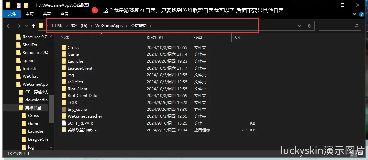368x160 pixels.
Task: Open Game subfolder in navigation tree
Action: 34,124
